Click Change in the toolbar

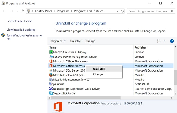coord(90,41)
